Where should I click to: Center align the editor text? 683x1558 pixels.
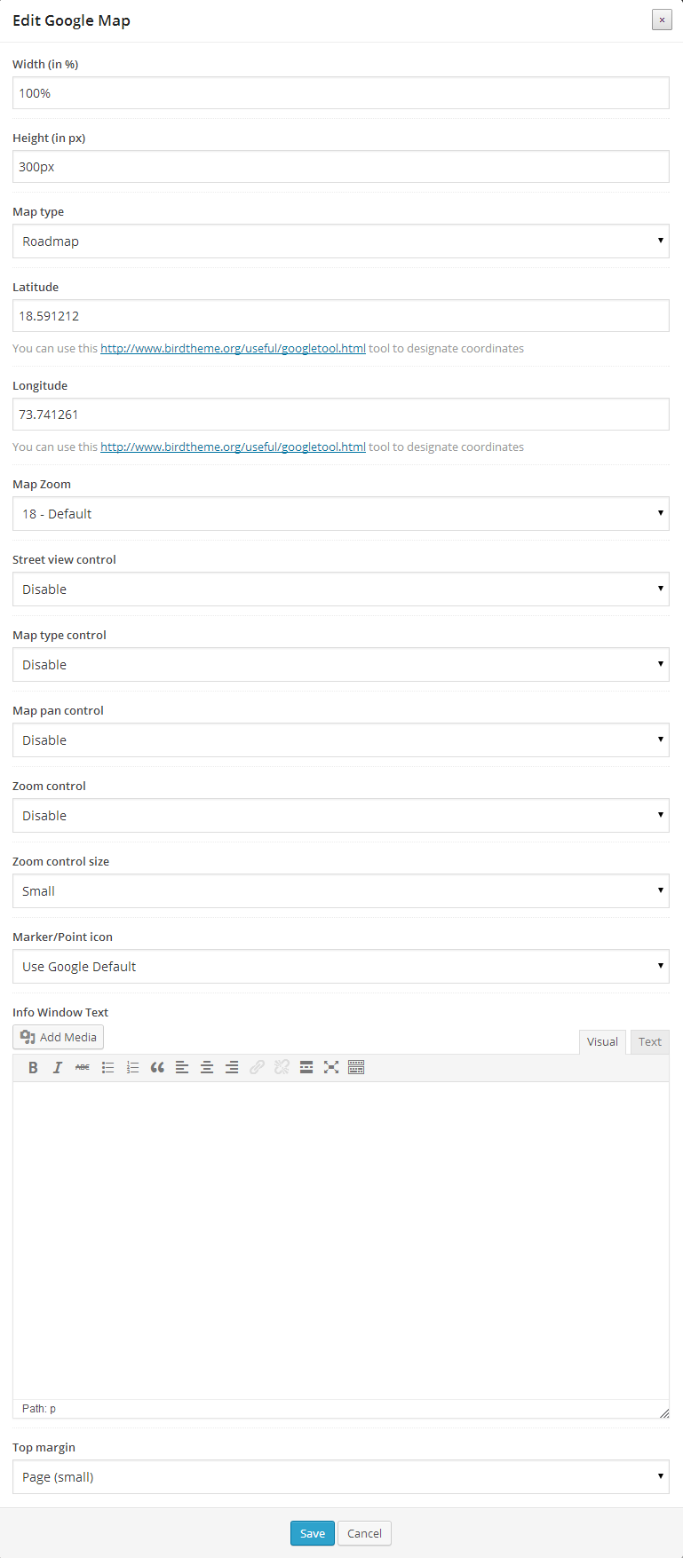207,1067
